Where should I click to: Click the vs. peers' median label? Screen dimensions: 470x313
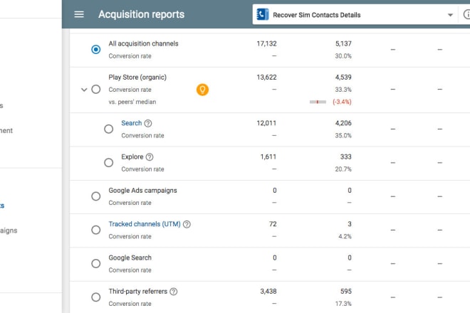coord(132,102)
